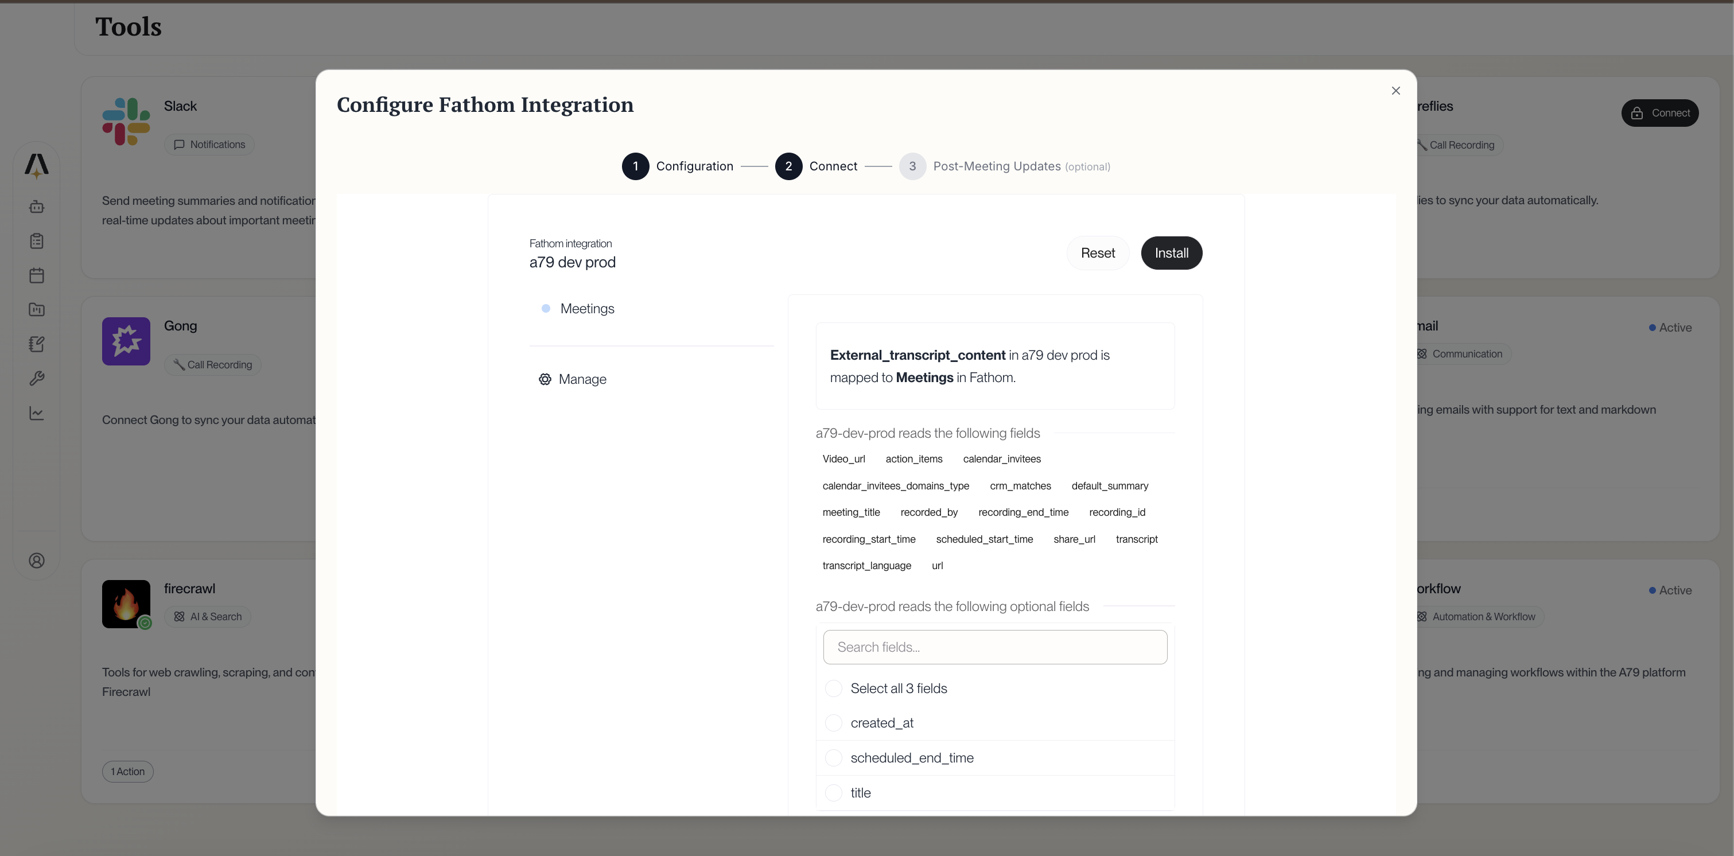1734x856 pixels.
Task: Open the projects folder icon in the sidebar
Action: (x=36, y=310)
